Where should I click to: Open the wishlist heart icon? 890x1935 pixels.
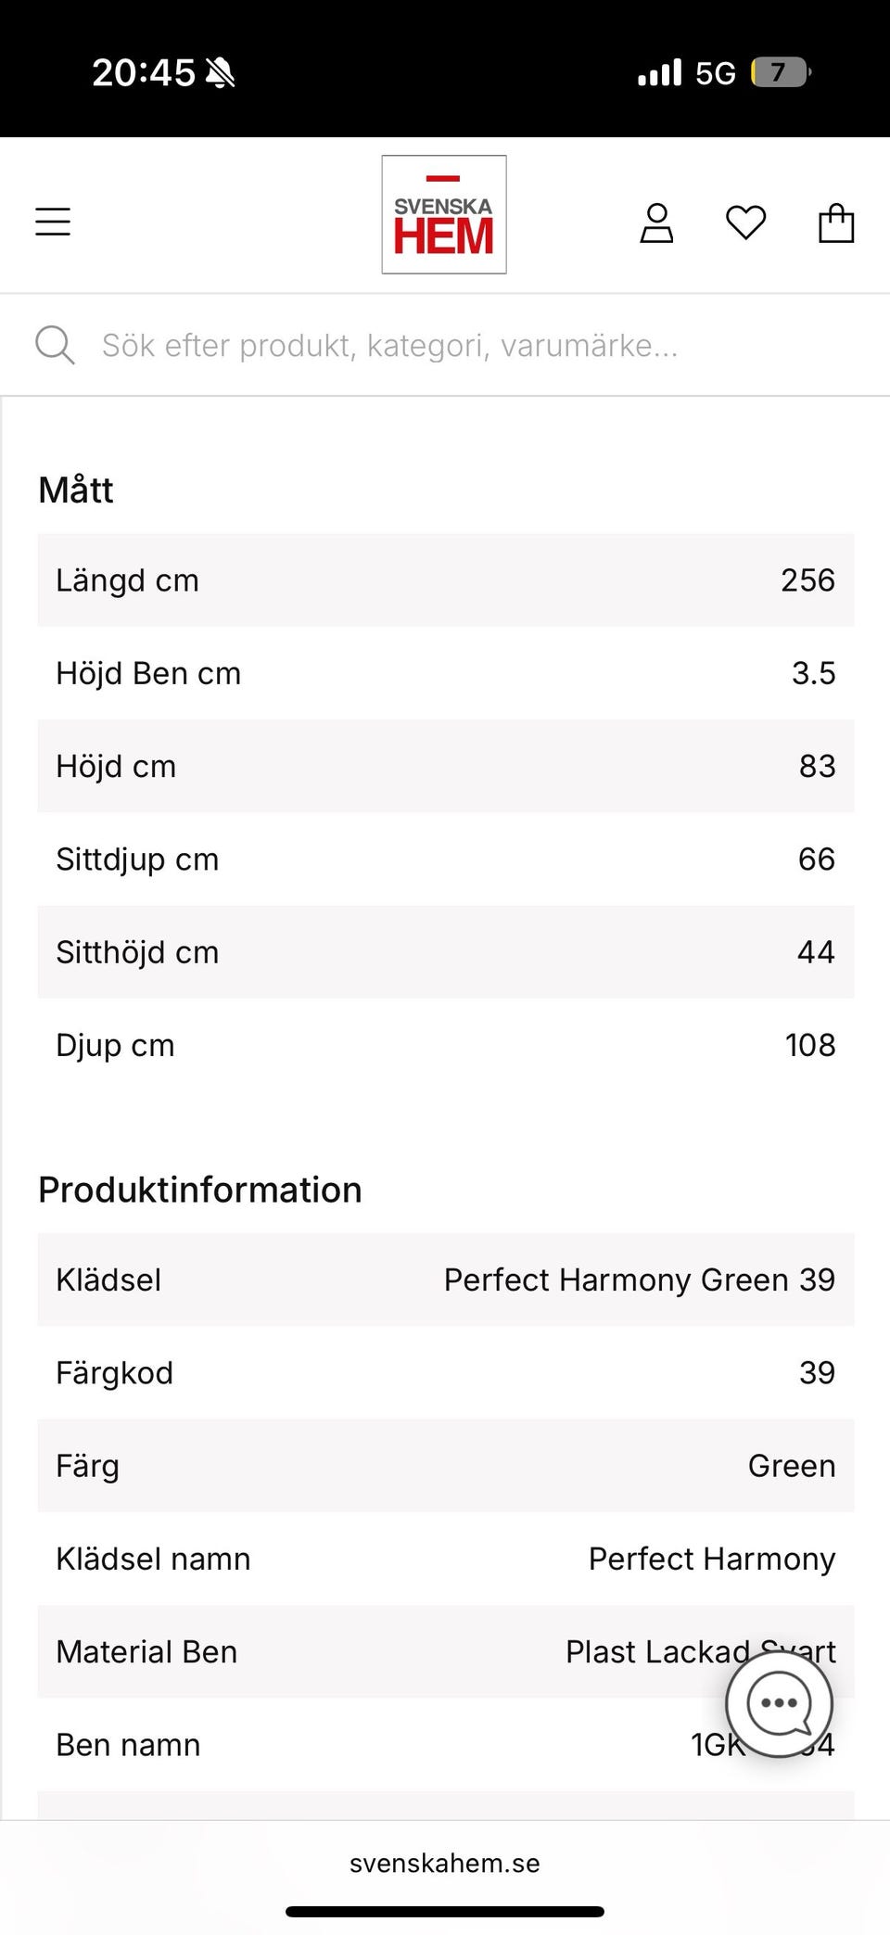[x=745, y=223]
